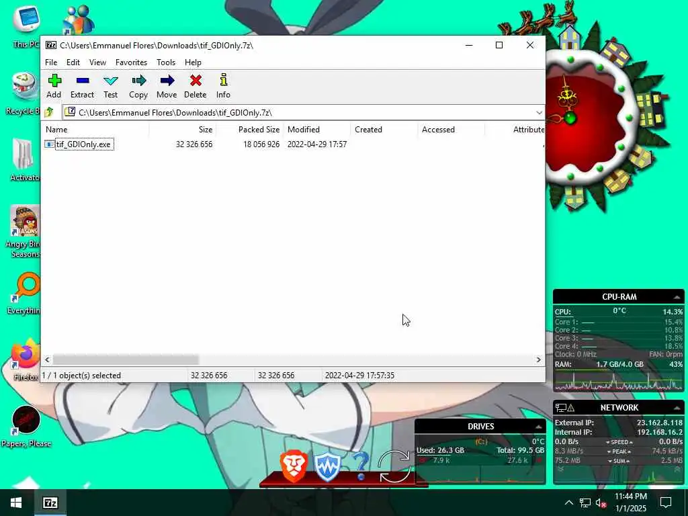
Task: Click the 7z icon in the title bar
Action: click(x=51, y=45)
